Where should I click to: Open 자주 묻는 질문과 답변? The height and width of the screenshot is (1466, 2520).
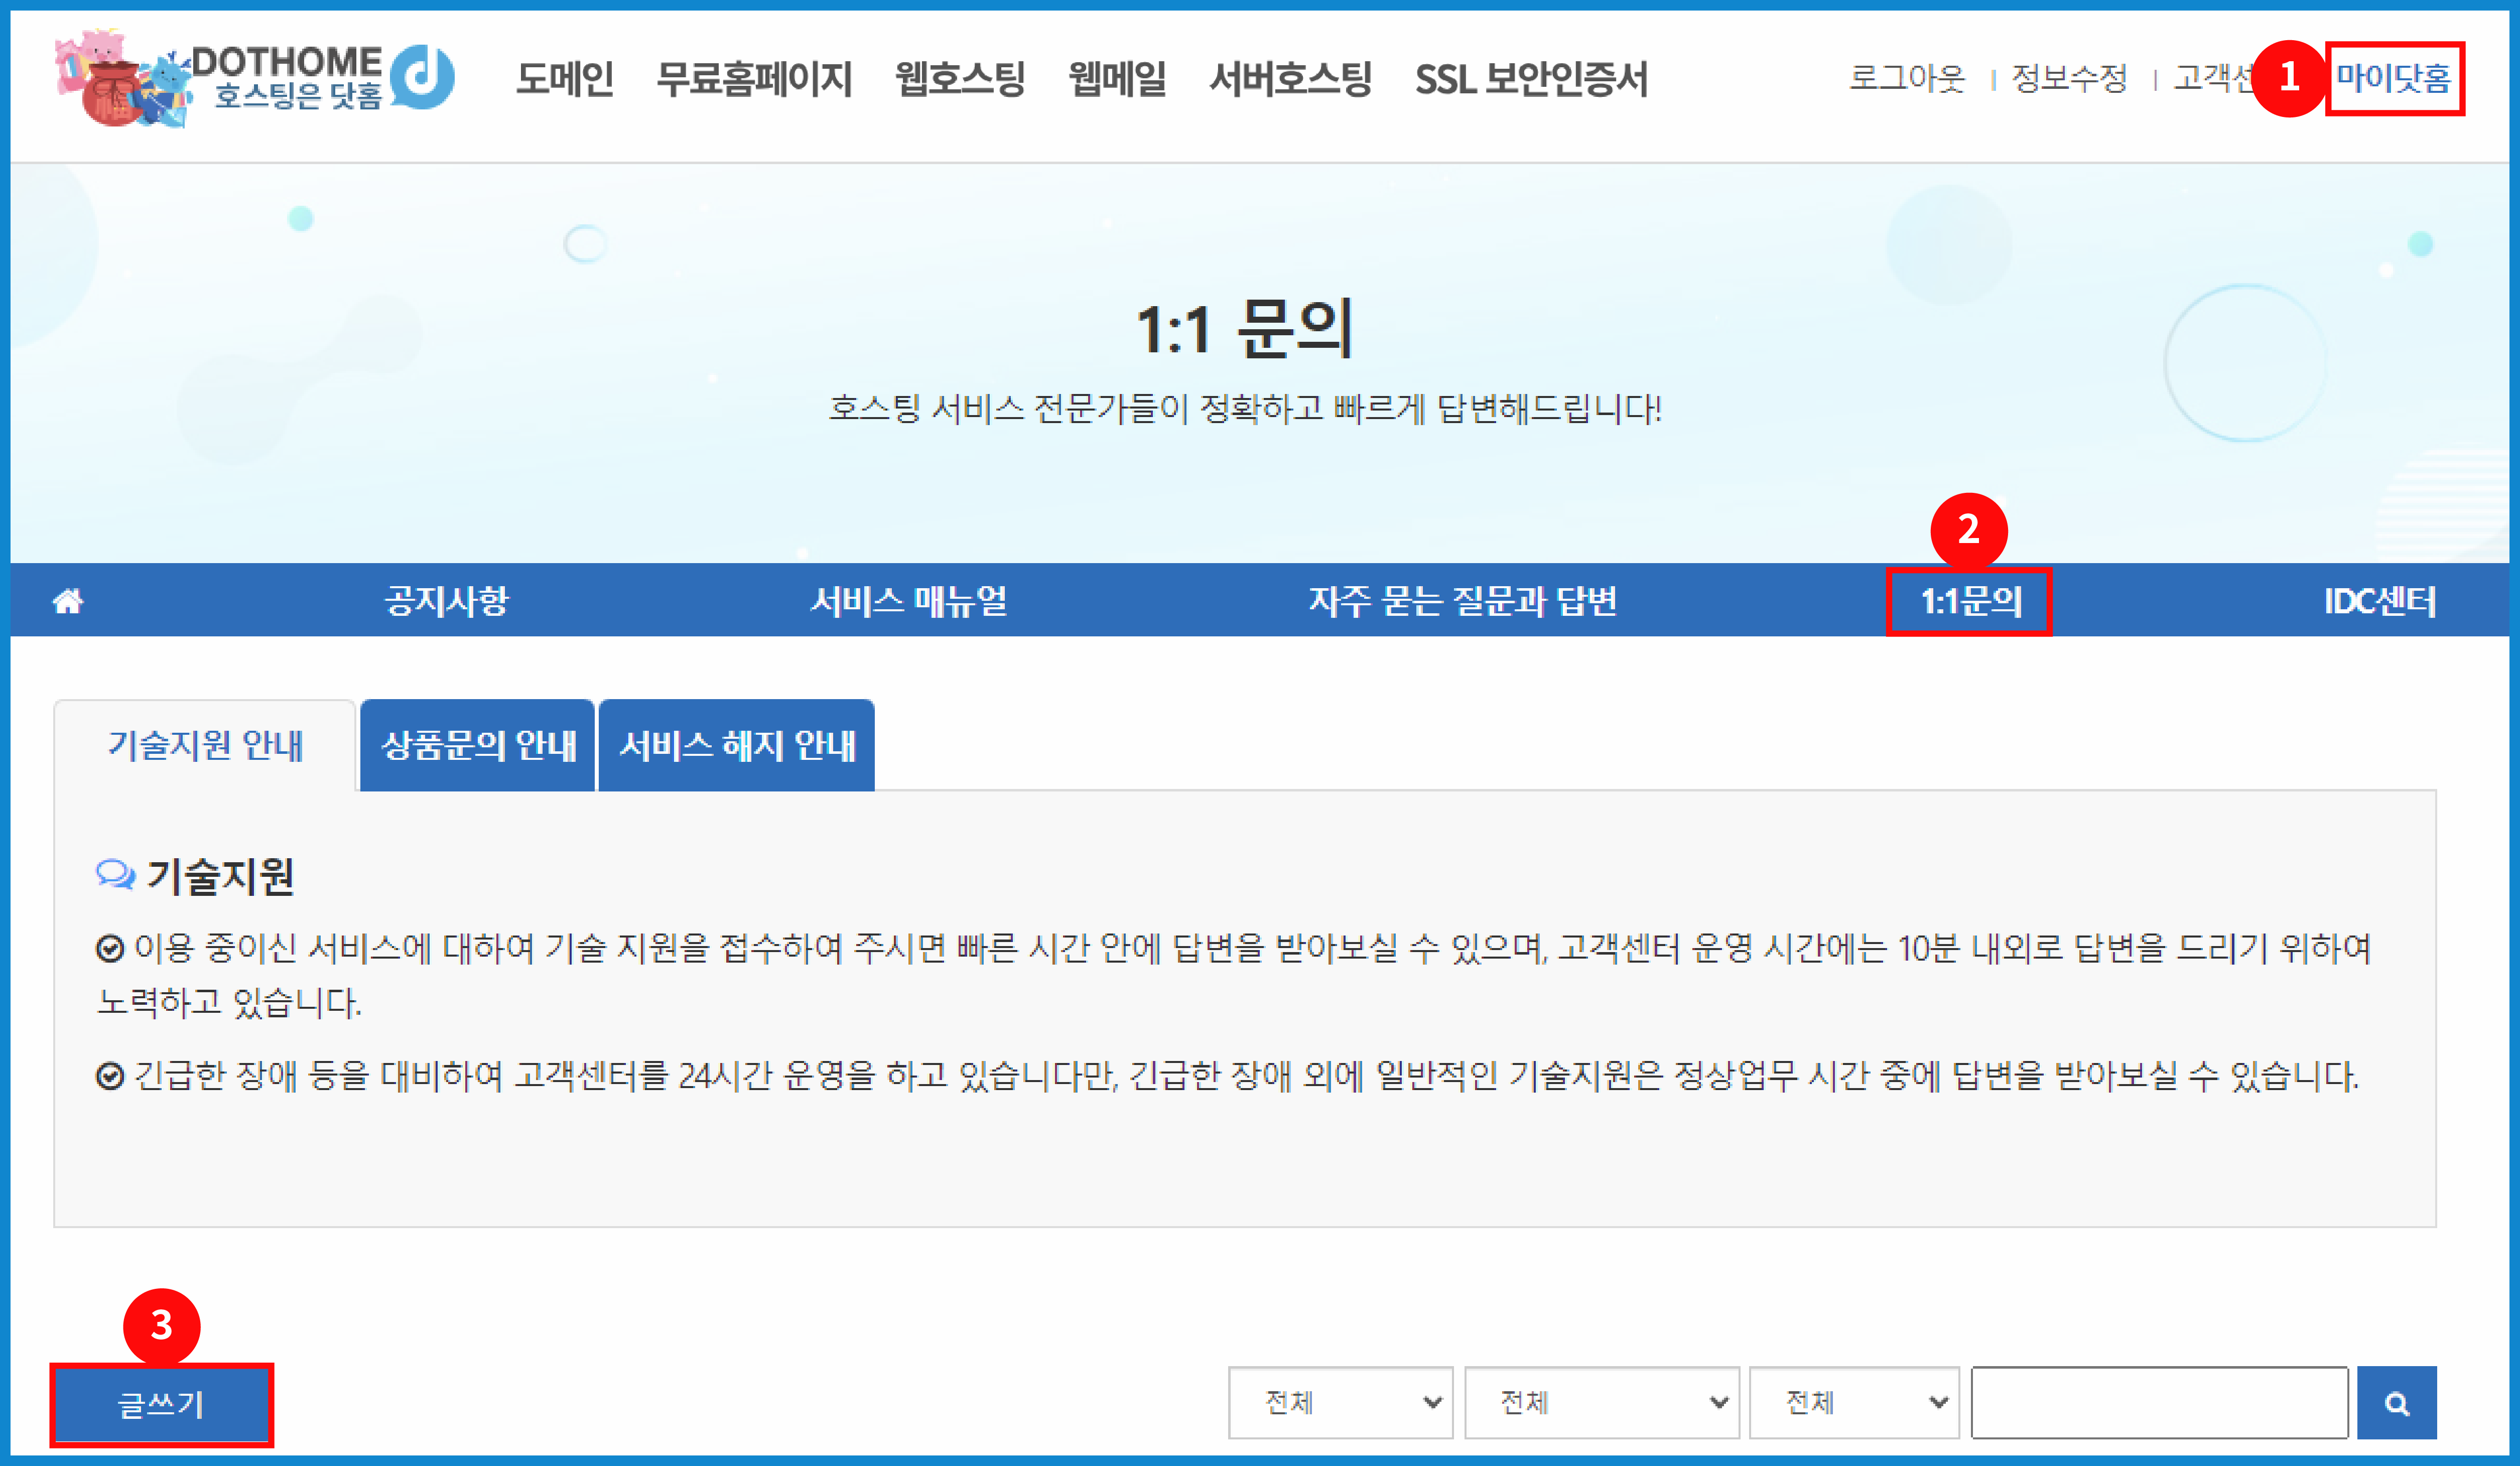coord(1462,601)
